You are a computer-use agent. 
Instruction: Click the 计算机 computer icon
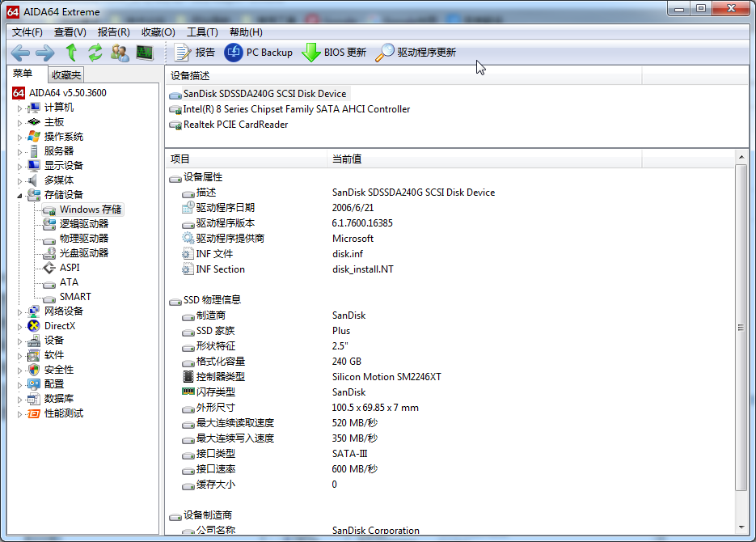[x=34, y=108]
